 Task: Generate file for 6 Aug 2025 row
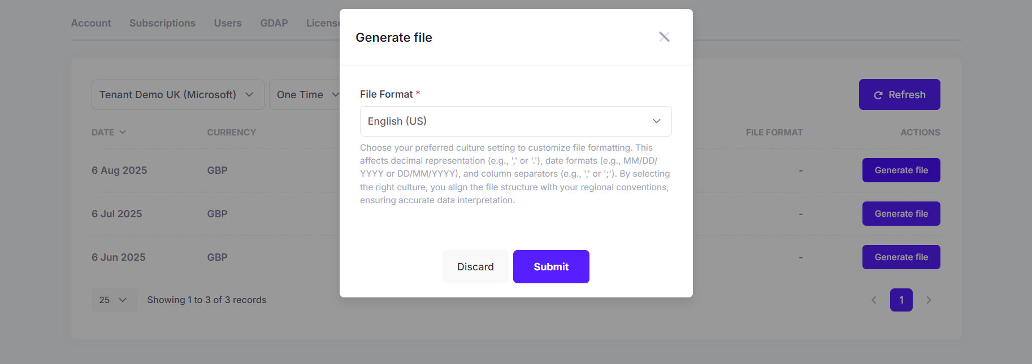[901, 170]
